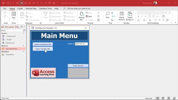Click the Open Customer DB button

43,44
